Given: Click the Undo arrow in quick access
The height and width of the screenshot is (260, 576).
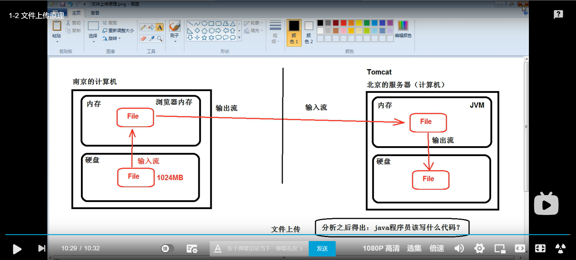Looking at the screenshot, I should 70,4.
